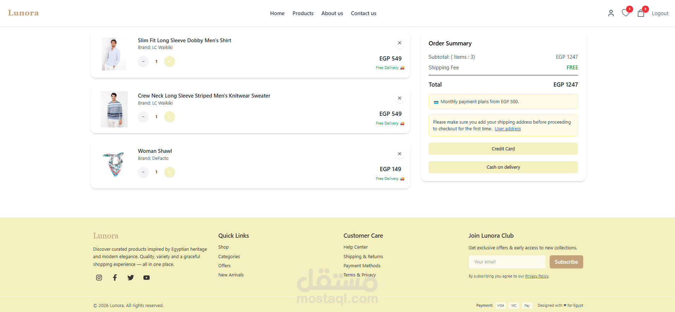This screenshot has width=675, height=312.
Task: Click the Free Delivery label under Woman Shawl
Action: click(x=390, y=179)
